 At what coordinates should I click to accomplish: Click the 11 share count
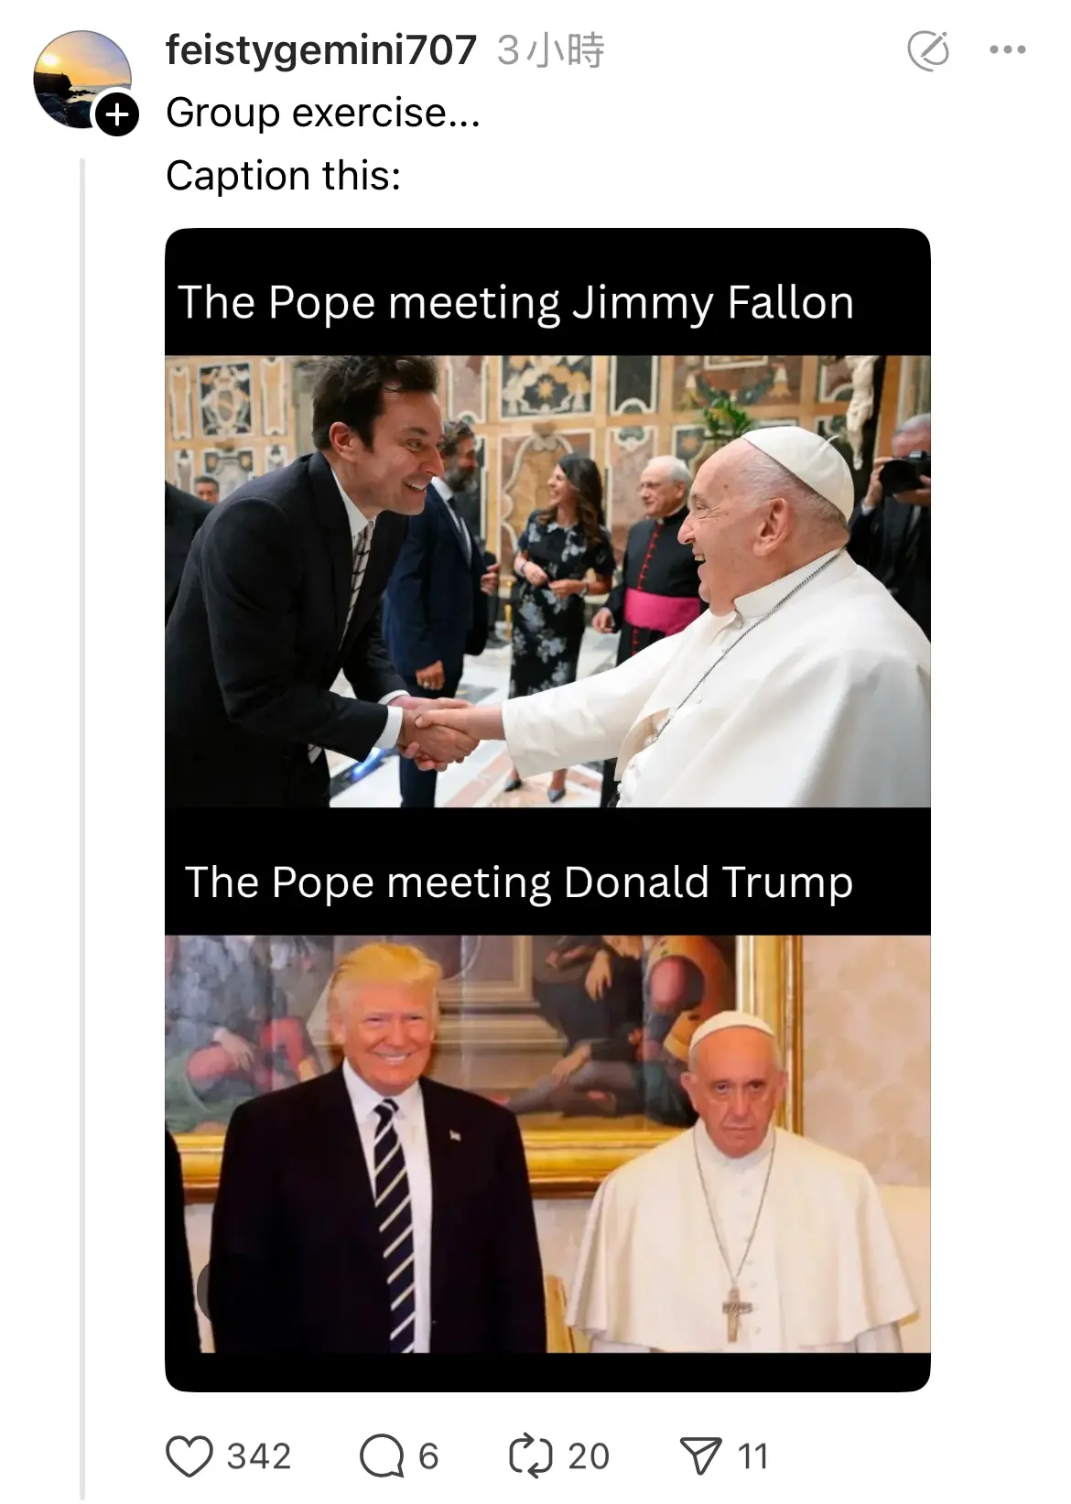[752, 1455]
